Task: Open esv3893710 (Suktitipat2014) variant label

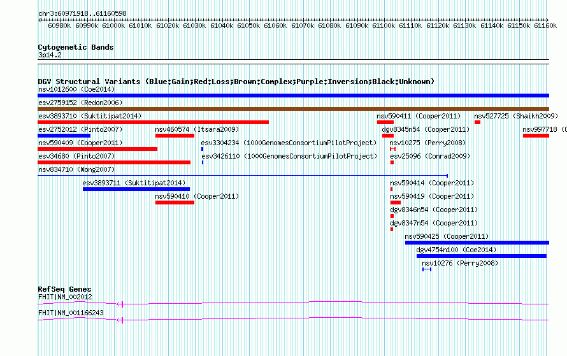Action: pyautogui.click(x=90, y=116)
